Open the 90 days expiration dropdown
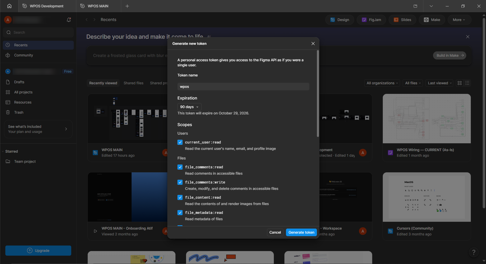486x264 pixels. pos(189,107)
